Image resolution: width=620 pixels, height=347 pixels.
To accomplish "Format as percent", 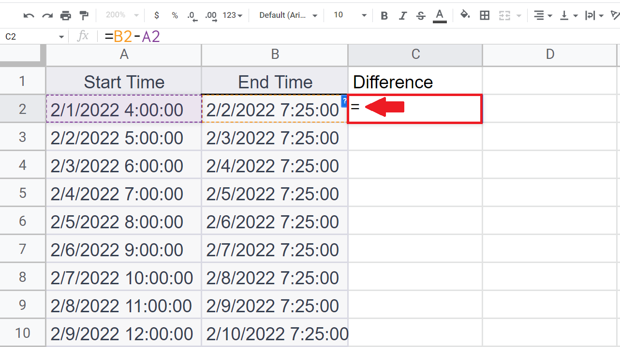I will point(175,15).
